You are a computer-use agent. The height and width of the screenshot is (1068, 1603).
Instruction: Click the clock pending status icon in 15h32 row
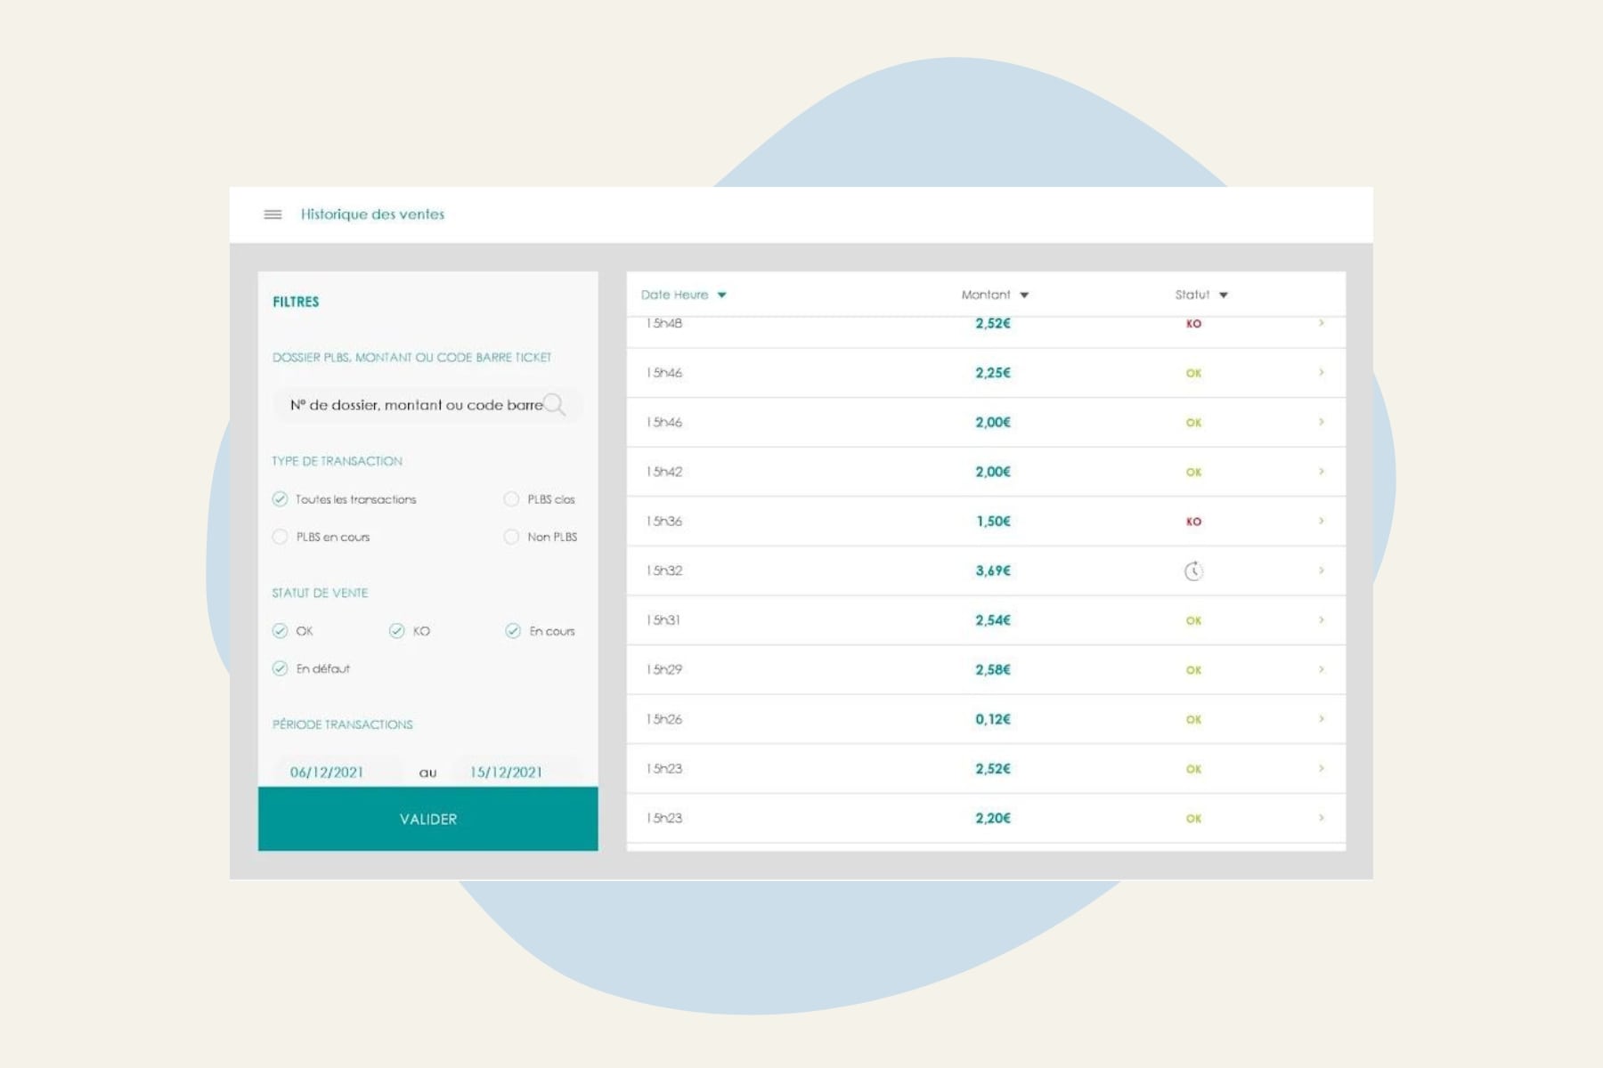click(1193, 571)
